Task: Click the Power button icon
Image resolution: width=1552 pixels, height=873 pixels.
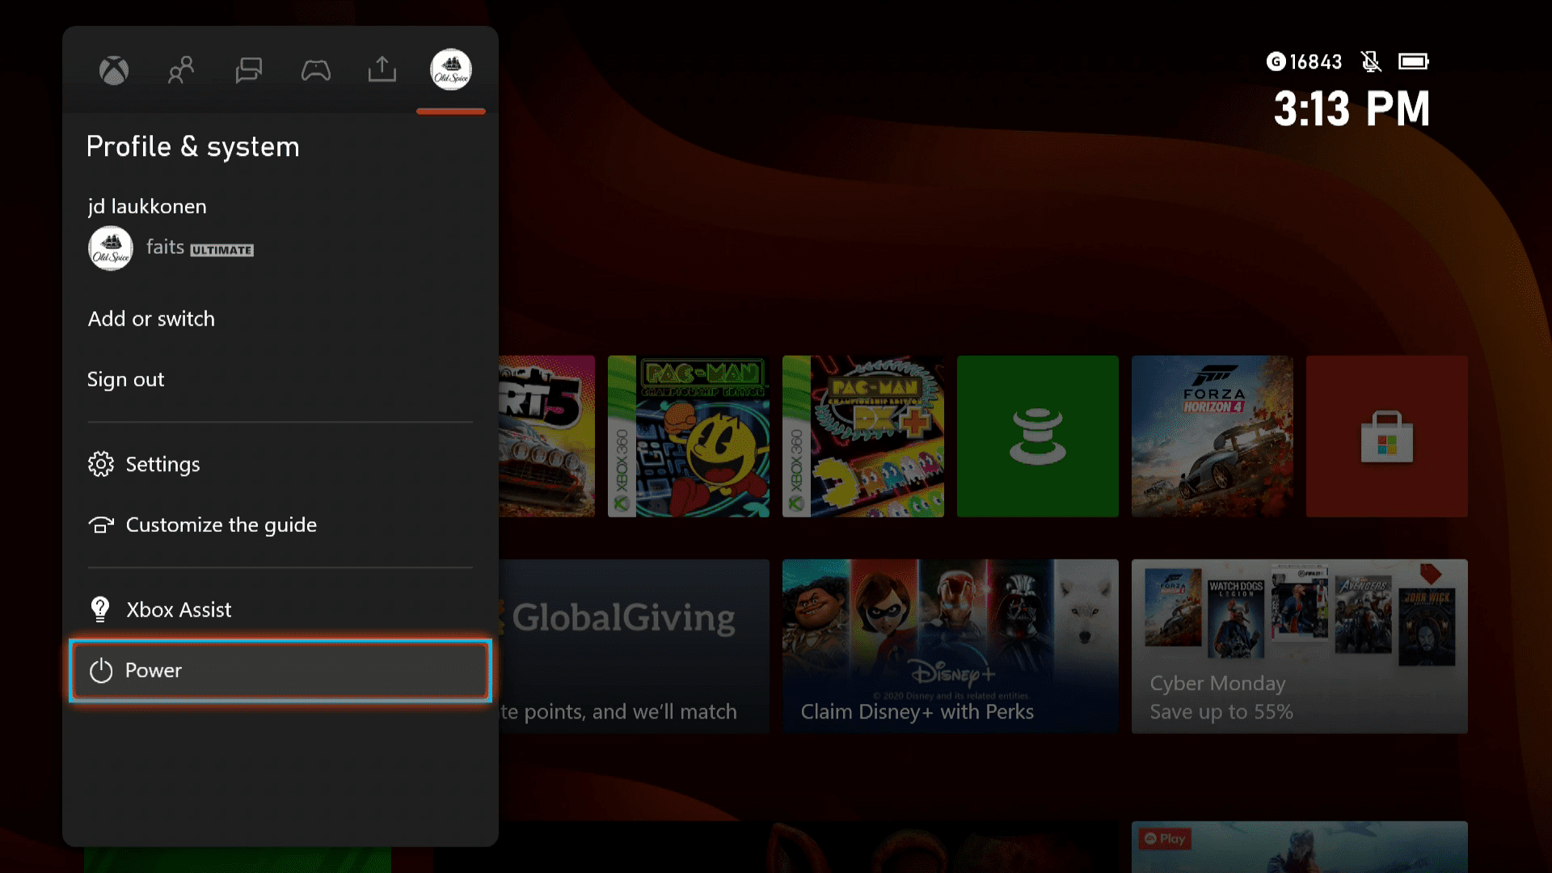Action: 99,669
